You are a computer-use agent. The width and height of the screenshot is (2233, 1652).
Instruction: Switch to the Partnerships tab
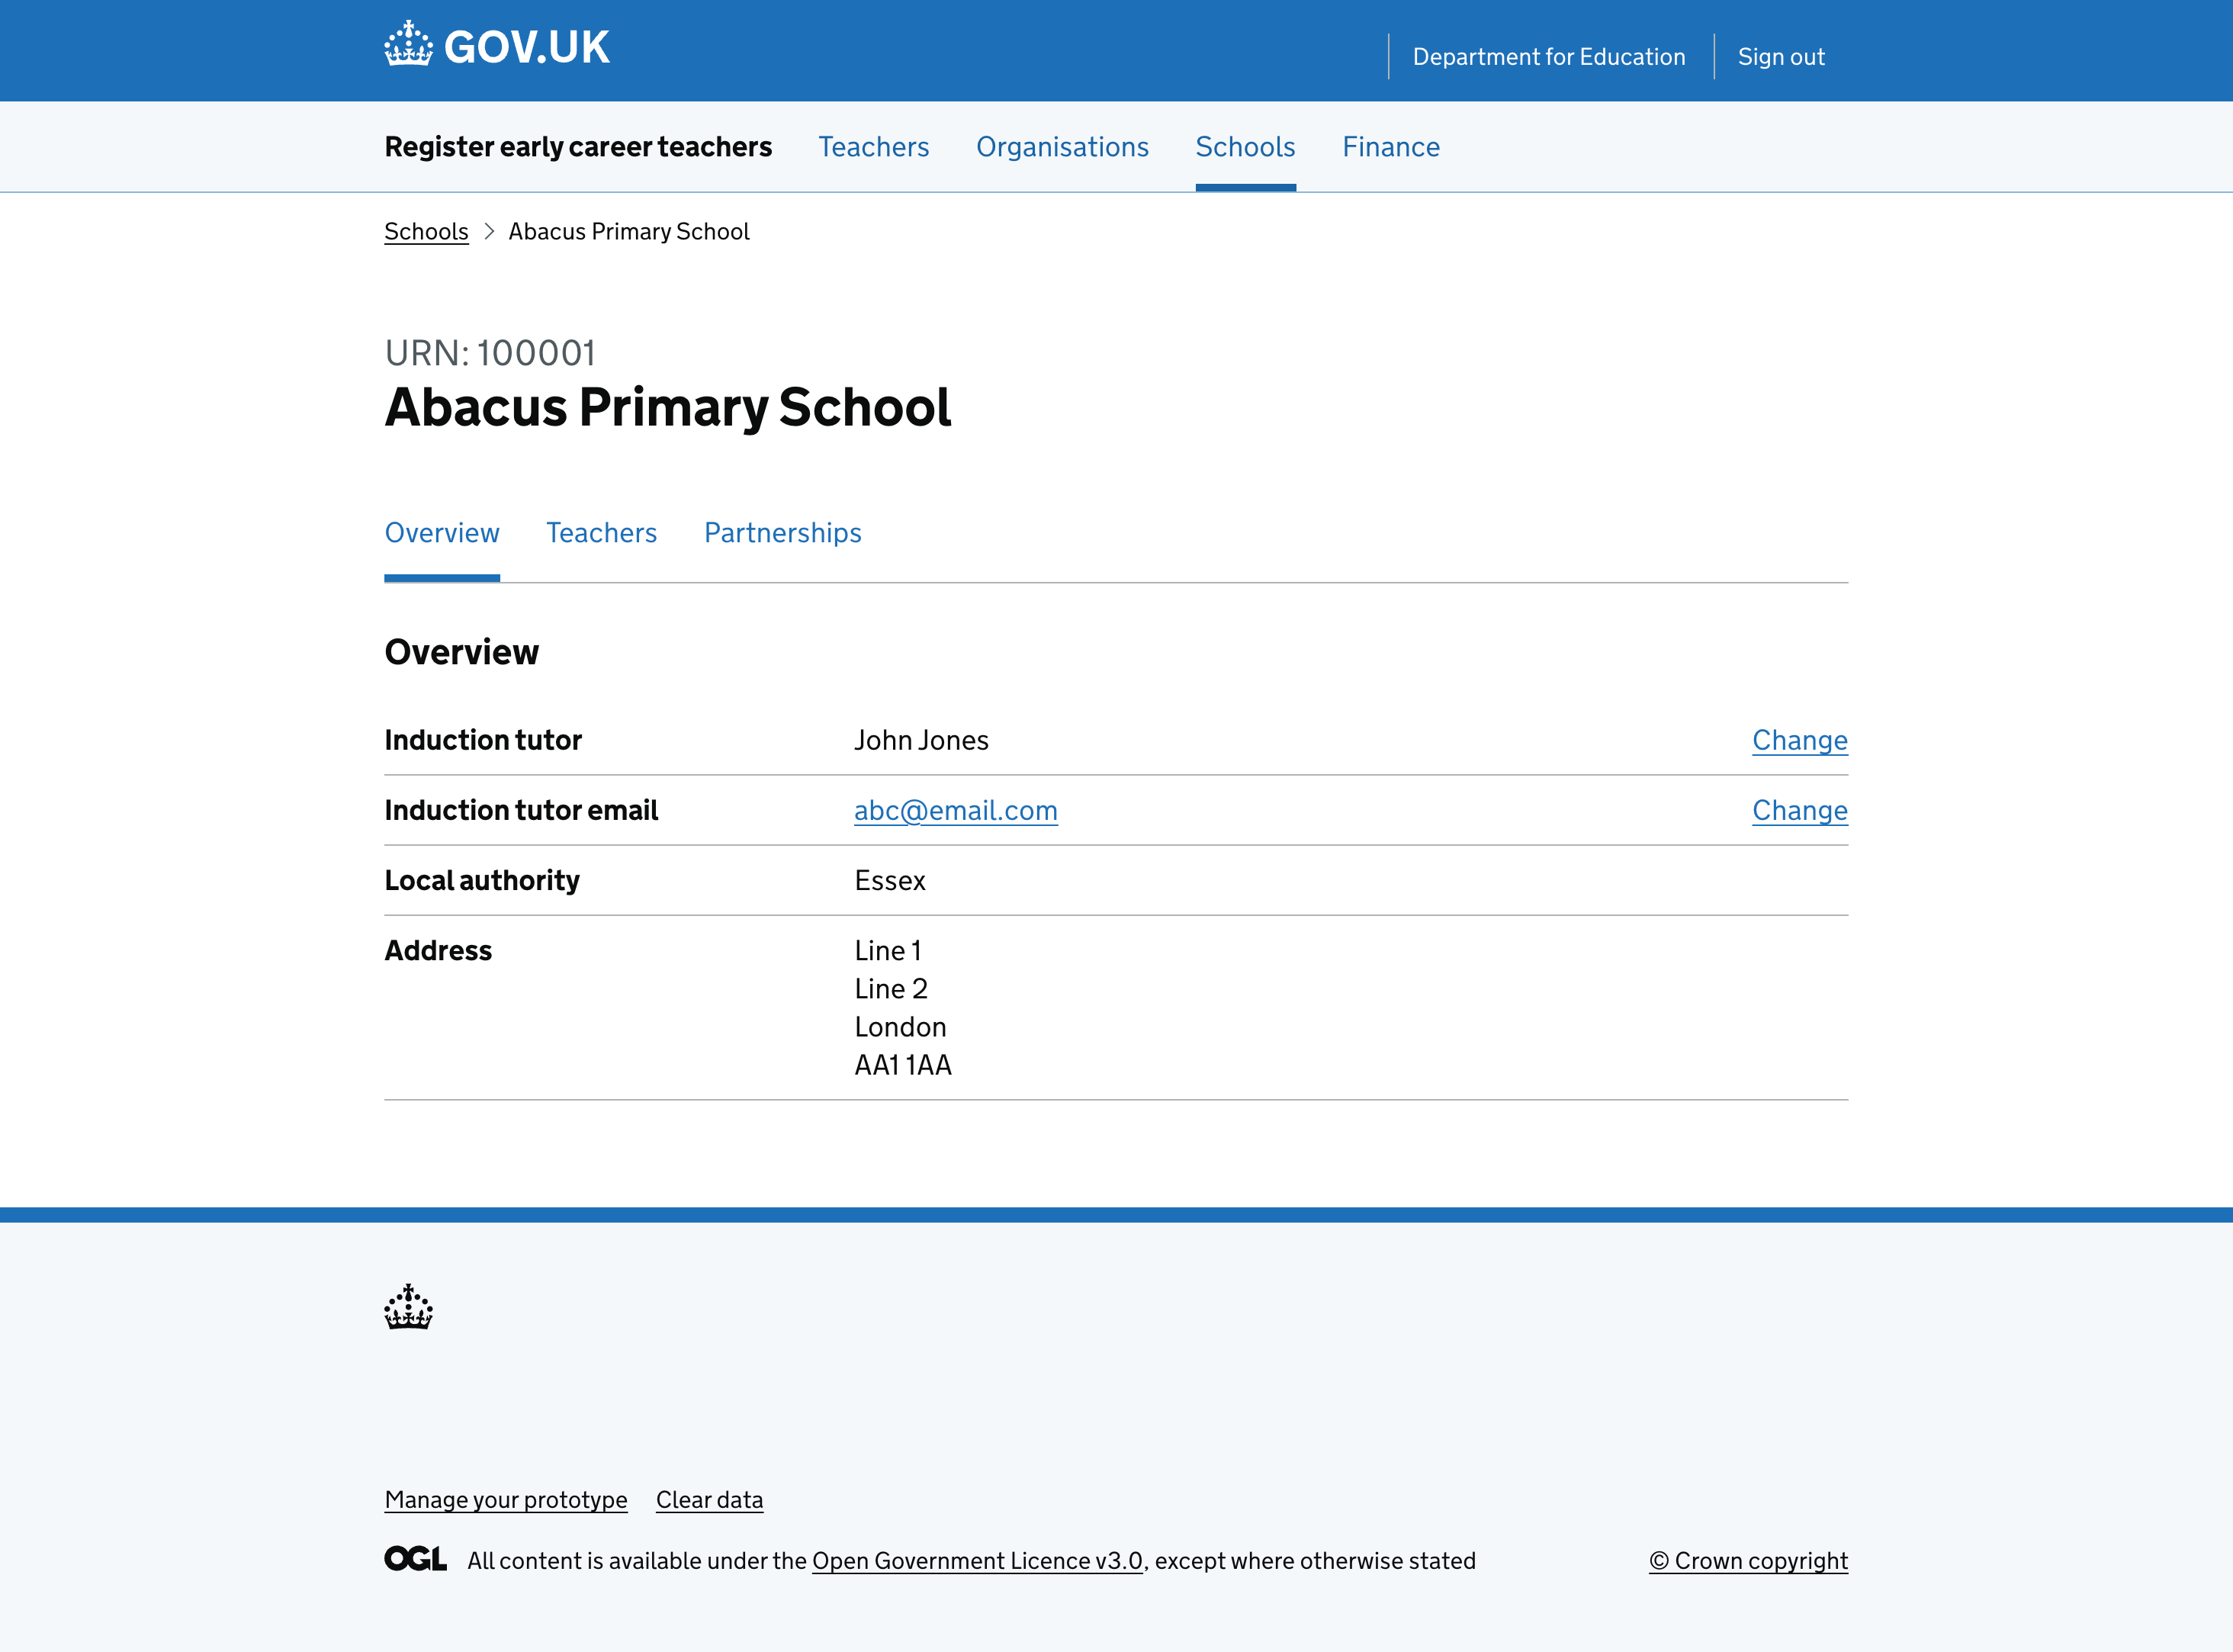click(x=782, y=532)
